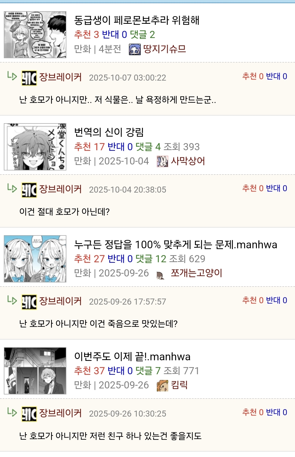Click 킴릭 user avatar icon
This screenshot has height=457, width=295.
tap(162, 385)
